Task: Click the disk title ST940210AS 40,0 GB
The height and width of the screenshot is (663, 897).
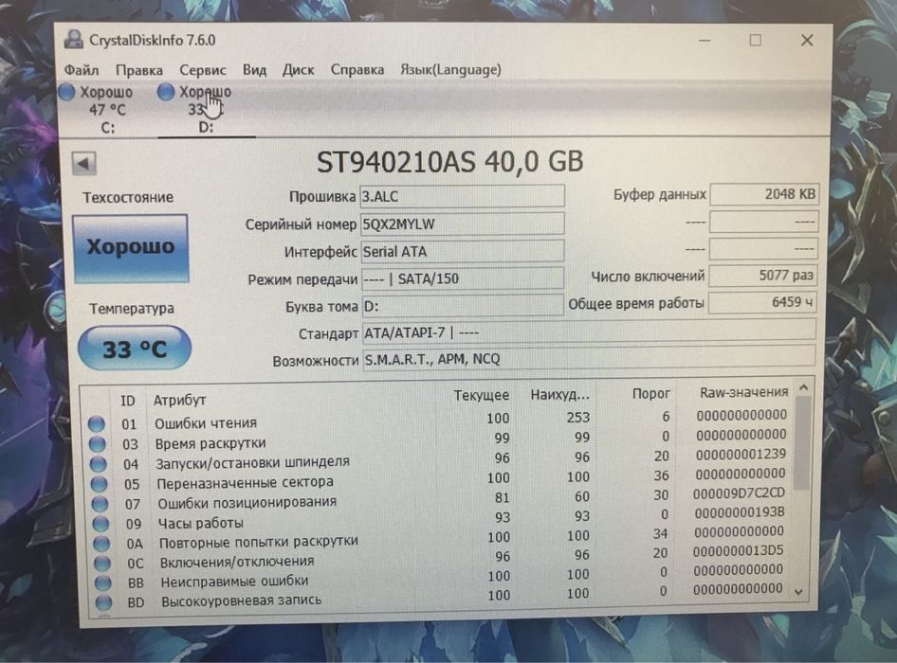Action: [x=450, y=162]
